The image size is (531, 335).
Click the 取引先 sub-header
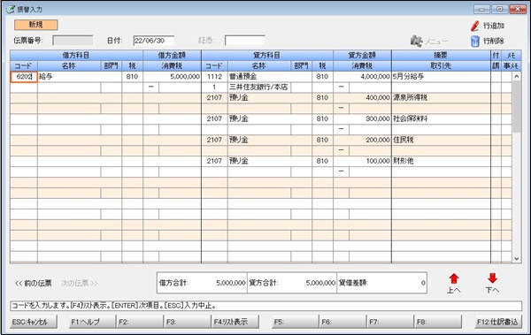441,66
